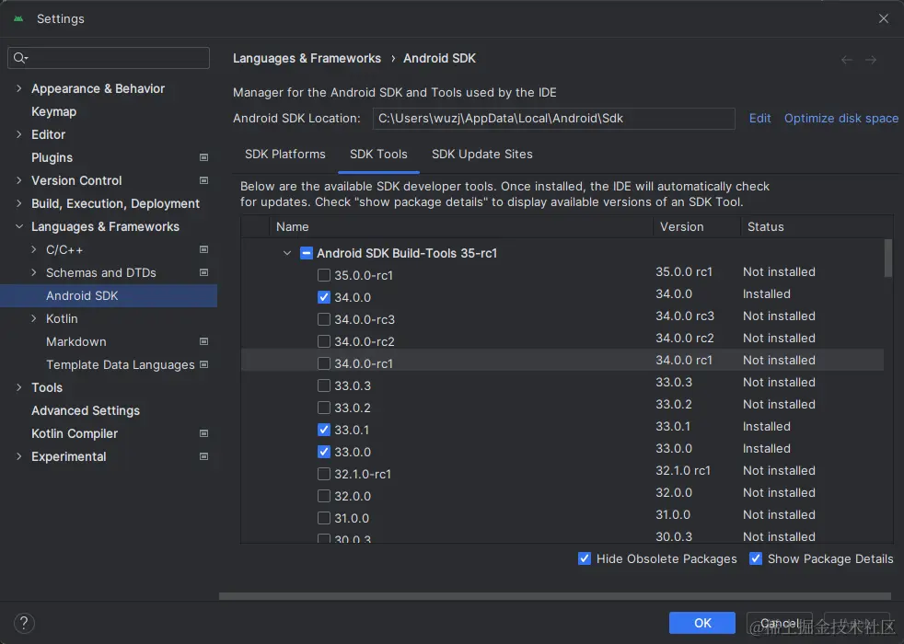This screenshot has height=644, width=904.
Task: Check the 32.0.0 checkbox
Action: pyautogui.click(x=324, y=496)
